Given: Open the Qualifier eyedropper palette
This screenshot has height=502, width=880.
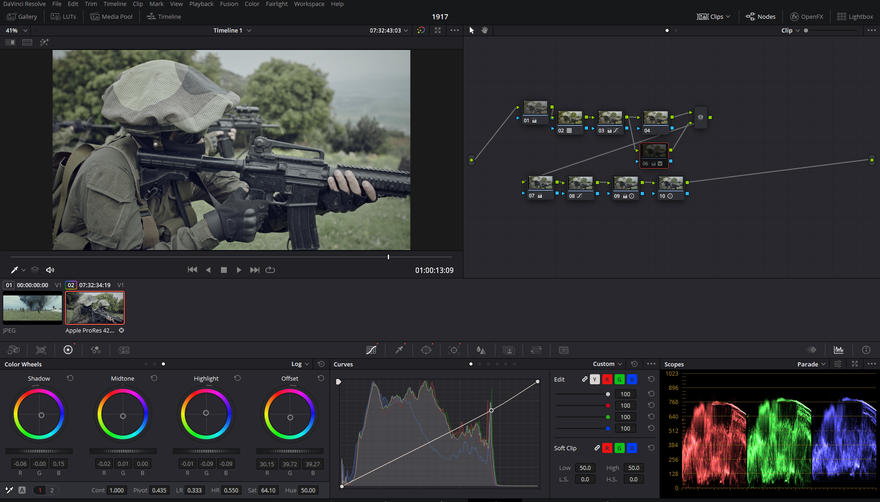Looking at the screenshot, I should click(x=399, y=350).
